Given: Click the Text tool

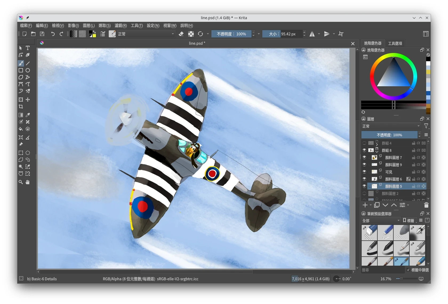Looking at the screenshot, I should click(28, 48).
